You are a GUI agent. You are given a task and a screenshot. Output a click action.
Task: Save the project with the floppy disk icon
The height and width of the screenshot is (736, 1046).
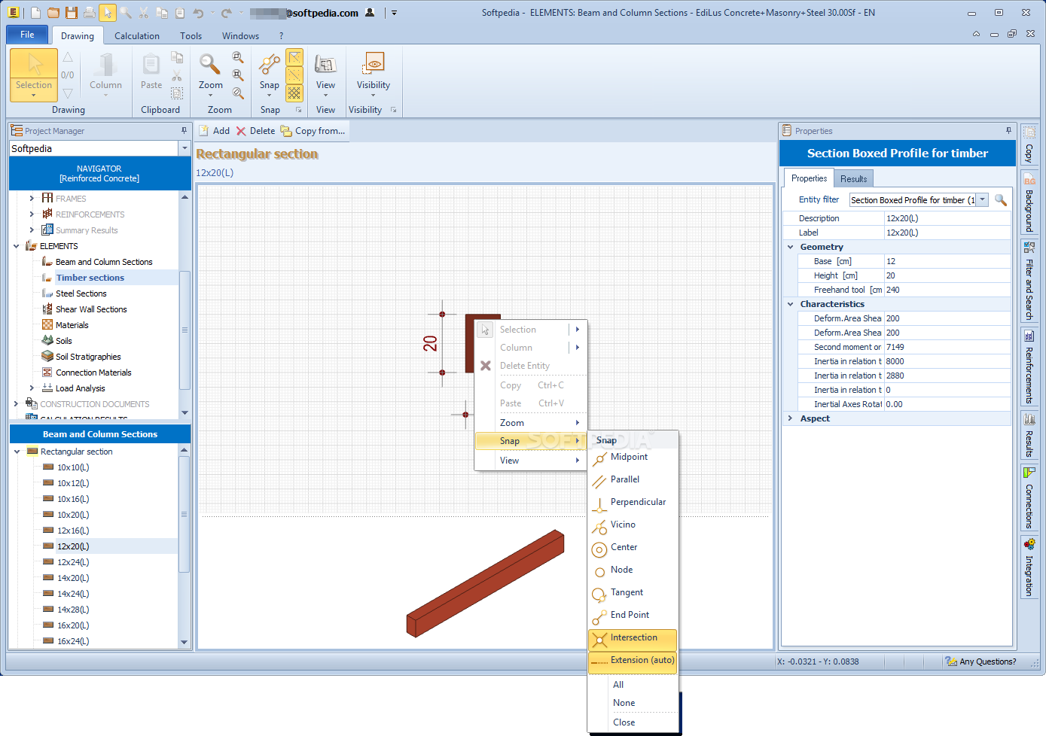(72, 13)
